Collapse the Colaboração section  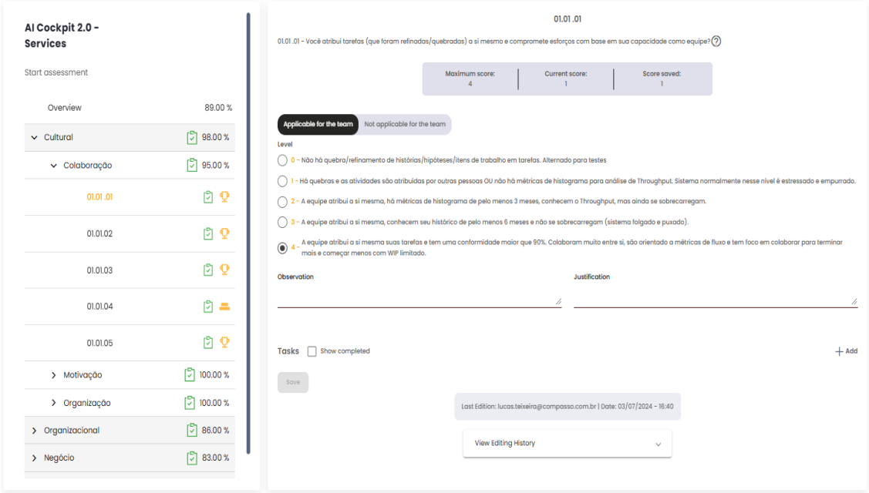coord(54,166)
